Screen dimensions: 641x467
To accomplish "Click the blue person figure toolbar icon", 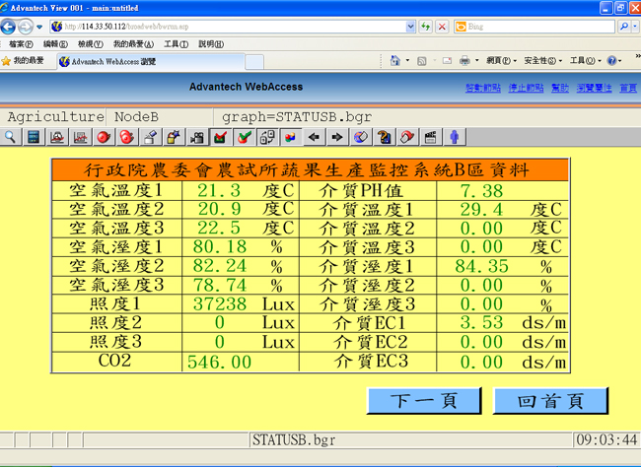I will click(x=455, y=137).
